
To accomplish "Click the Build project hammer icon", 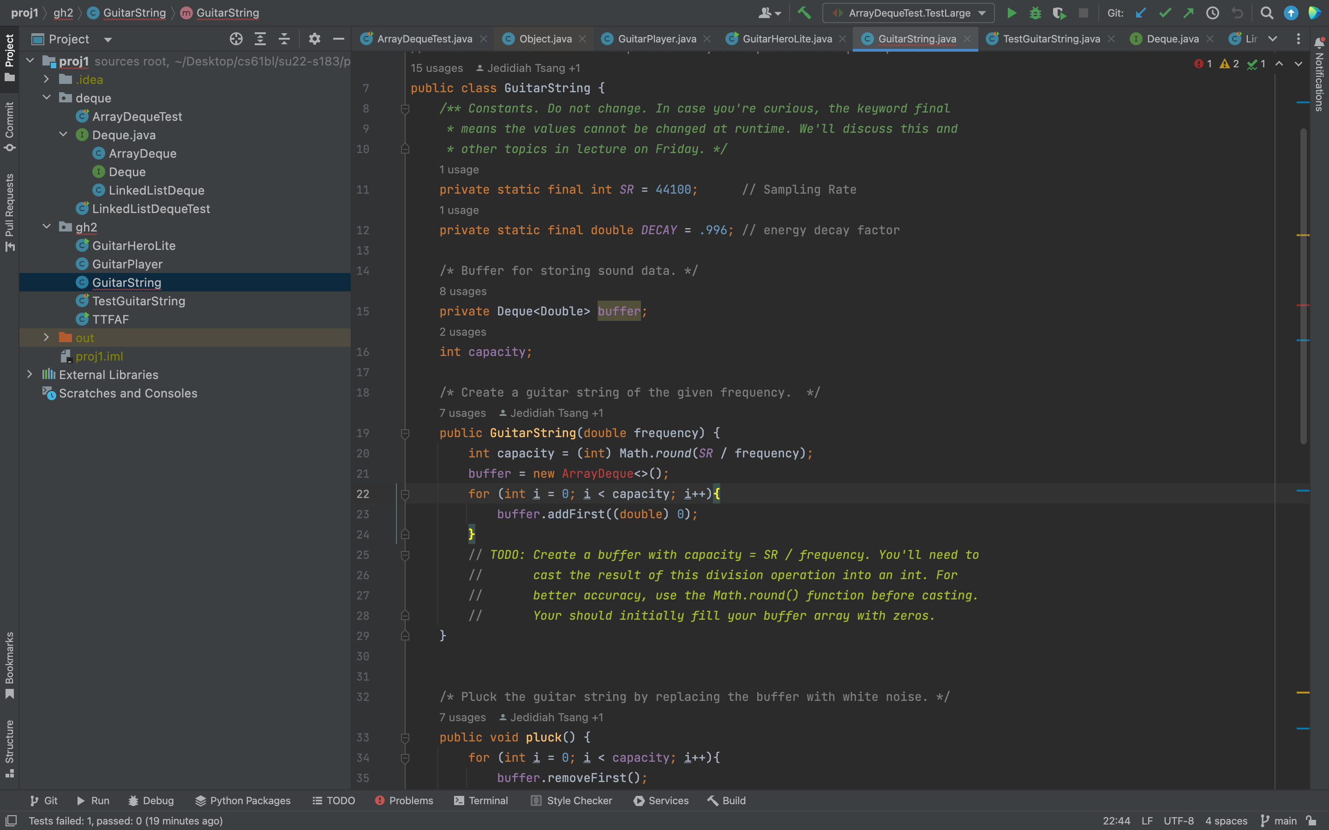I will coord(804,13).
